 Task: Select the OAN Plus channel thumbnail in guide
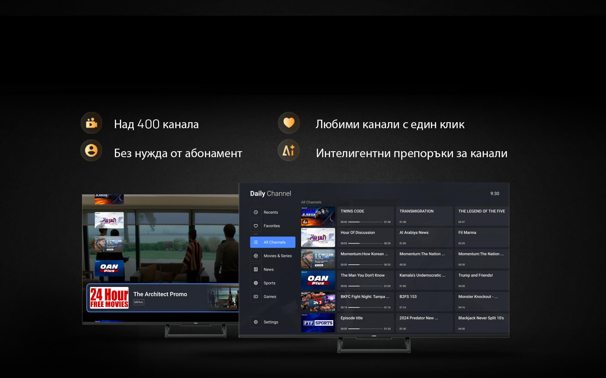point(318,280)
